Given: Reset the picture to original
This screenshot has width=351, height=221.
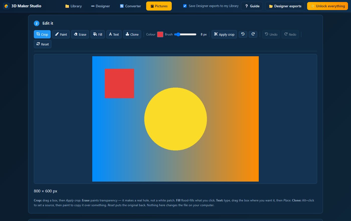Looking at the screenshot, I should click(x=43, y=44).
